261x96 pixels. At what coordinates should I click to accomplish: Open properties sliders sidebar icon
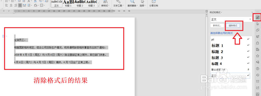(258, 36)
